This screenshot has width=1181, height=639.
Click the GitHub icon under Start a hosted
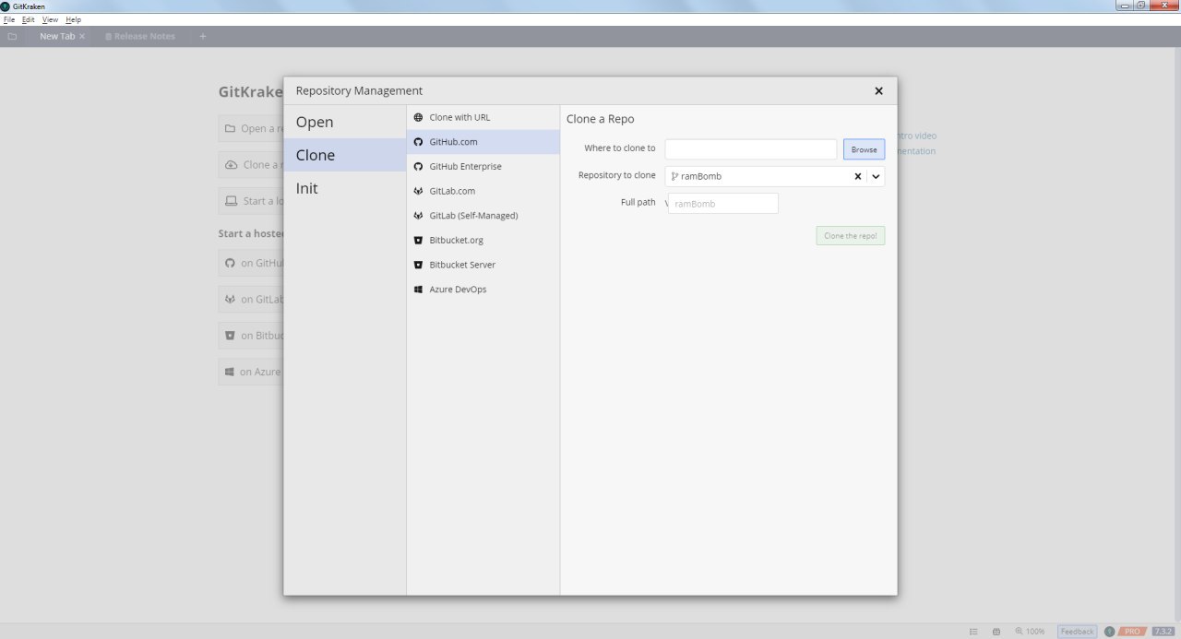231,263
